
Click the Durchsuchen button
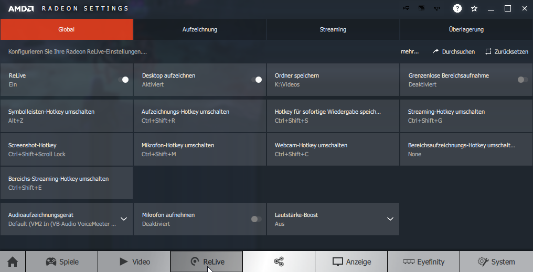click(x=454, y=52)
